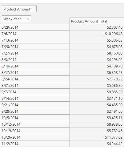Select the 9/21/2014 row header
124x150 pixels.
[x=35, y=105]
